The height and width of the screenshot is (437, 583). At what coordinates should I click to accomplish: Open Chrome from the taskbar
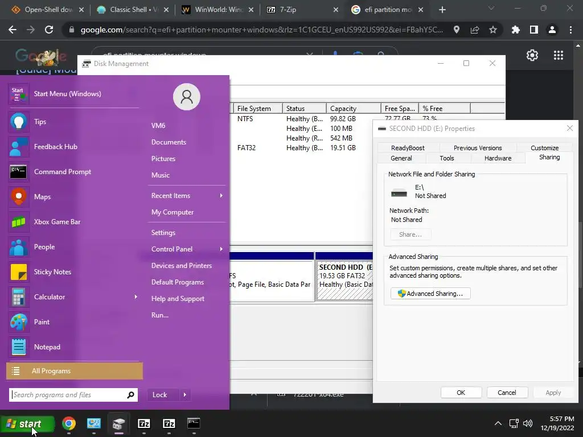coord(69,423)
